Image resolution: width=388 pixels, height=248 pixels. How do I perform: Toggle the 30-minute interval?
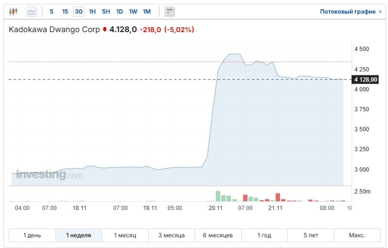(x=78, y=11)
